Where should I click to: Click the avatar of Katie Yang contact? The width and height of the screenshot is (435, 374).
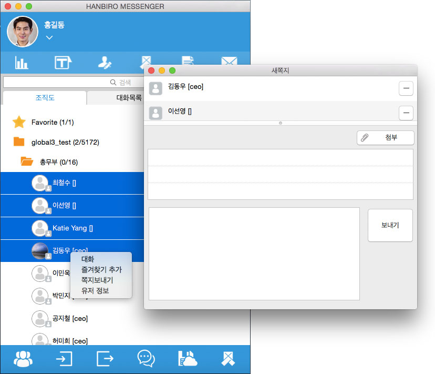[40, 228]
